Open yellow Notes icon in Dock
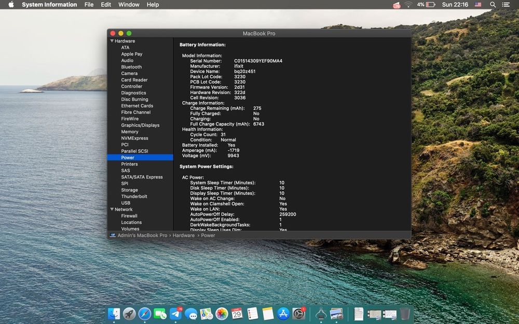 click(268, 314)
